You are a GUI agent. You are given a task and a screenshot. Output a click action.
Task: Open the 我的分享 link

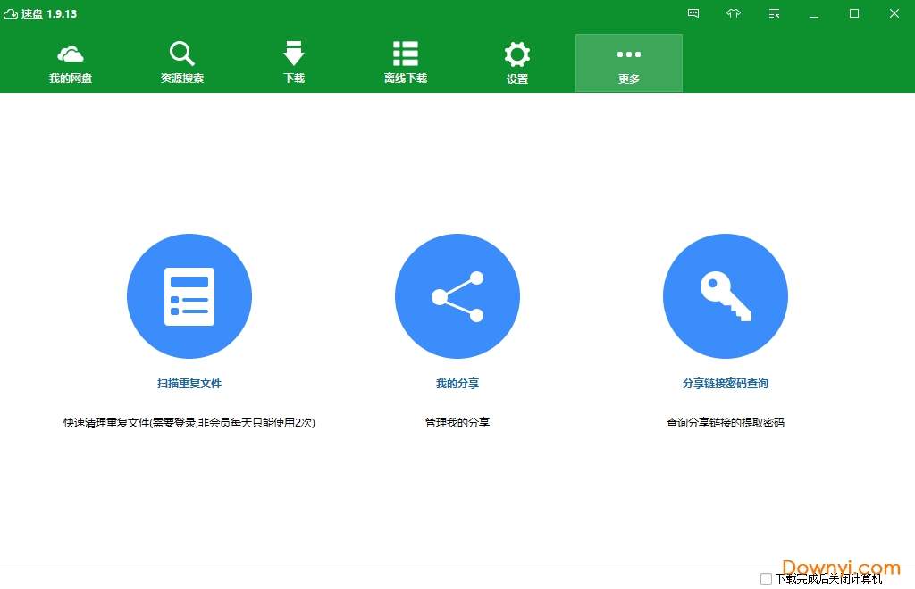pyautogui.click(x=457, y=384)
